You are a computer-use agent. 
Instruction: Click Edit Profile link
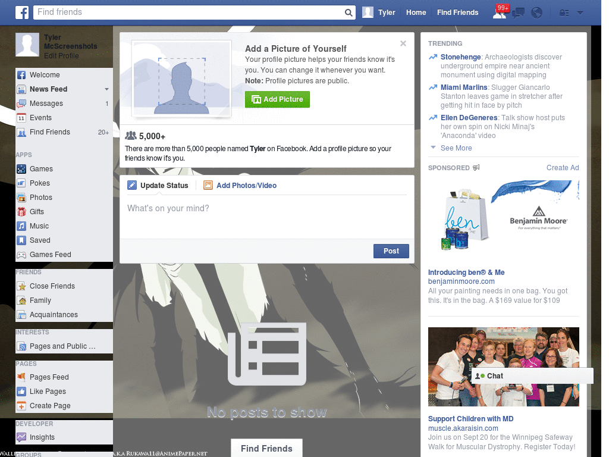(x=61, y=55)
